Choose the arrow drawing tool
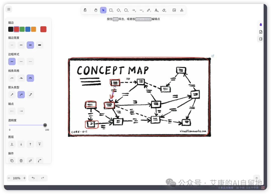This screenshot has width=271, height=194. pos(134,10)
